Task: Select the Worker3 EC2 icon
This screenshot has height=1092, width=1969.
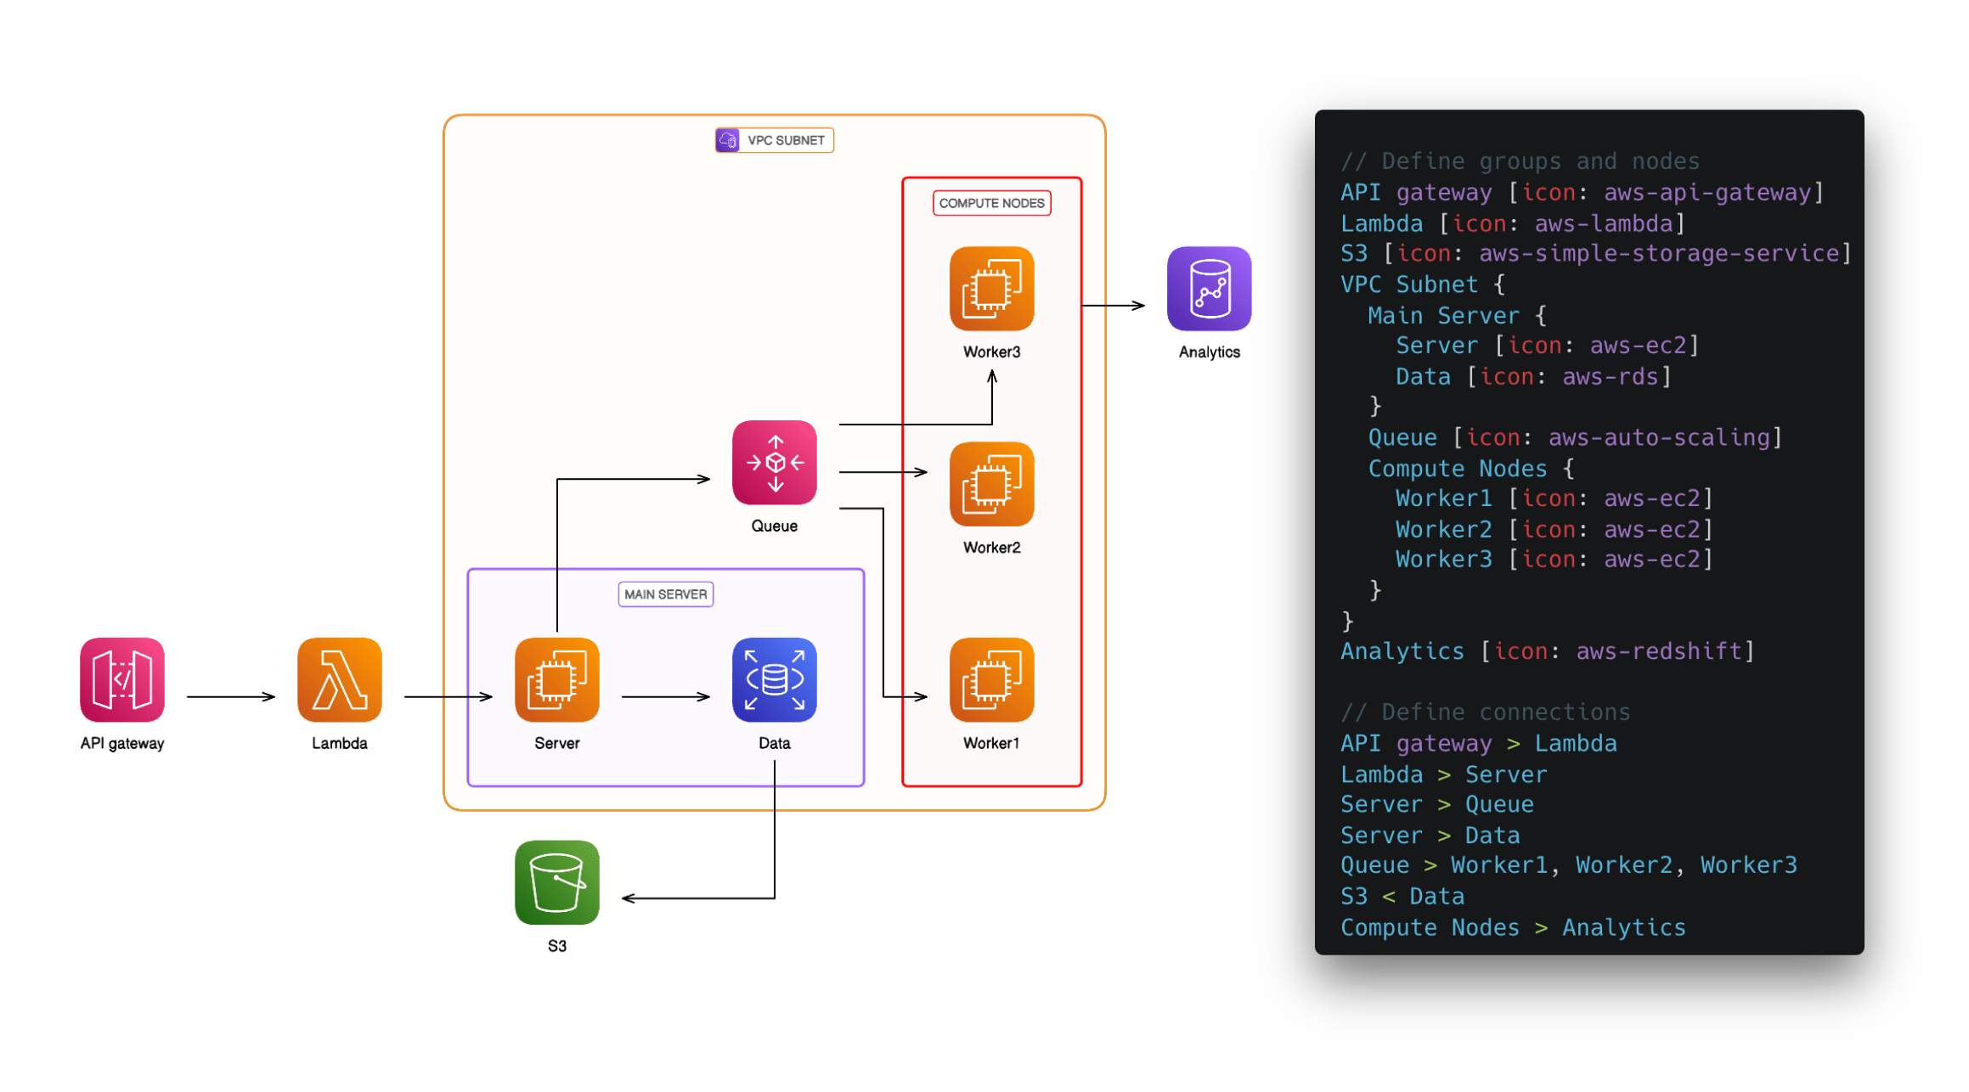Action: tap(991, 289)
